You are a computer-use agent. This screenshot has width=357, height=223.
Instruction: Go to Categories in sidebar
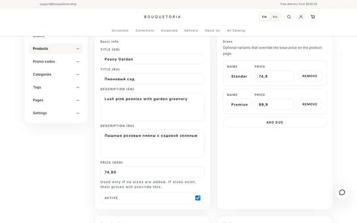tap(56, 74)
